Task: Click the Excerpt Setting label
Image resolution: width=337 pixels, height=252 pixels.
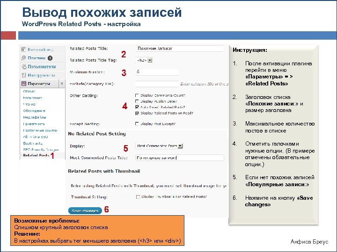Action: click(85, 124)
